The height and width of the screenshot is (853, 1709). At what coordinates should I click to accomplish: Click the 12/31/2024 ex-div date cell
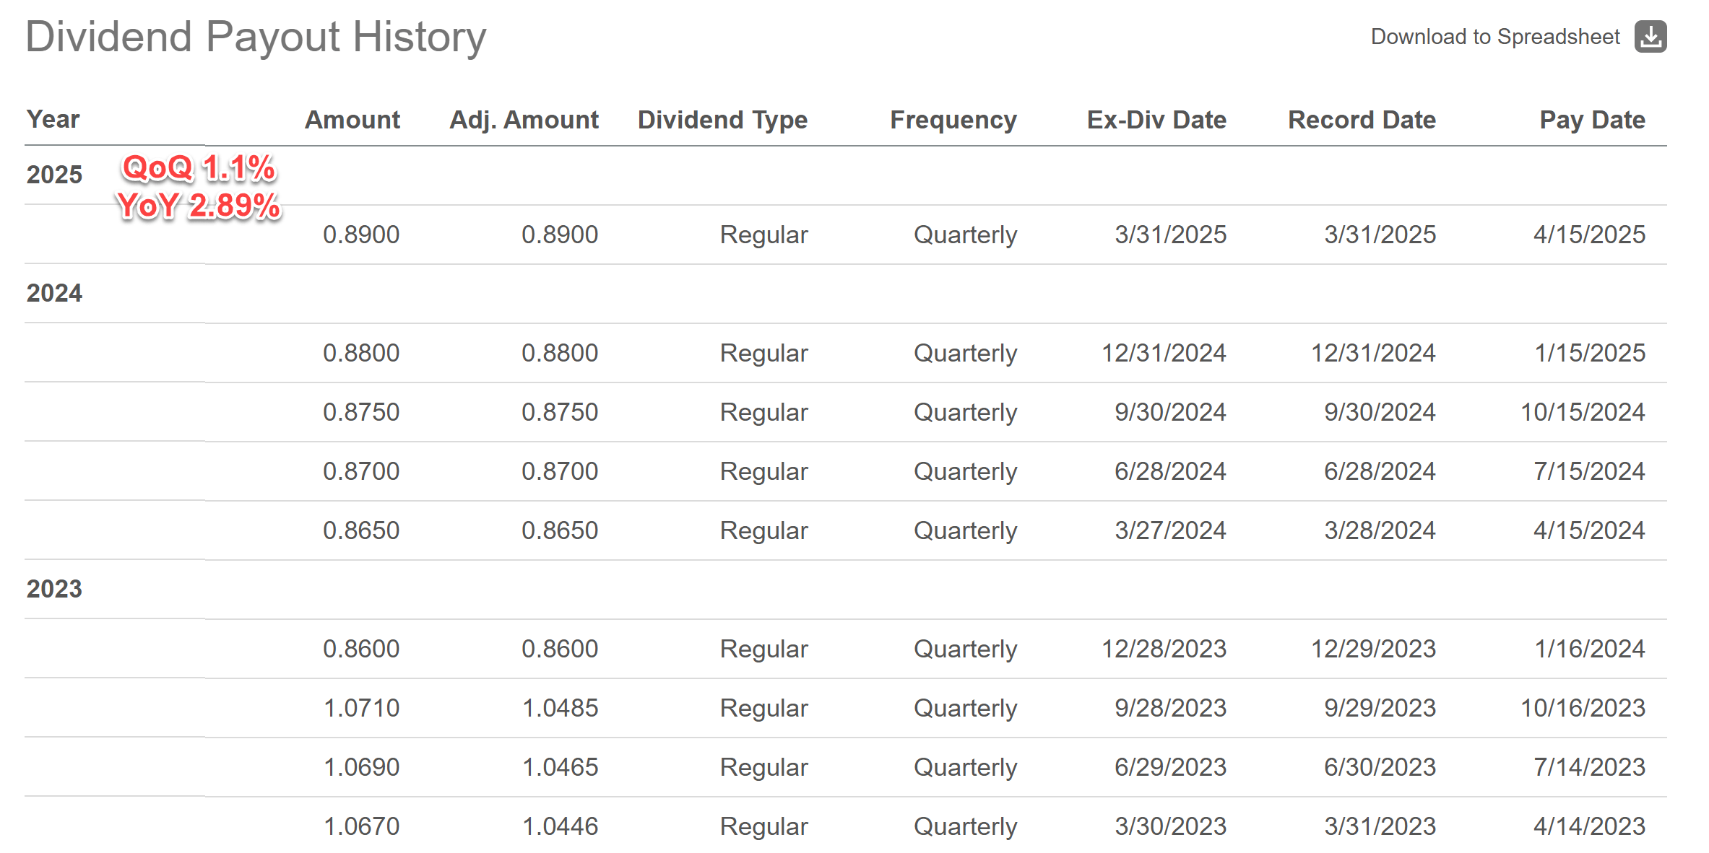point(1163,353)
